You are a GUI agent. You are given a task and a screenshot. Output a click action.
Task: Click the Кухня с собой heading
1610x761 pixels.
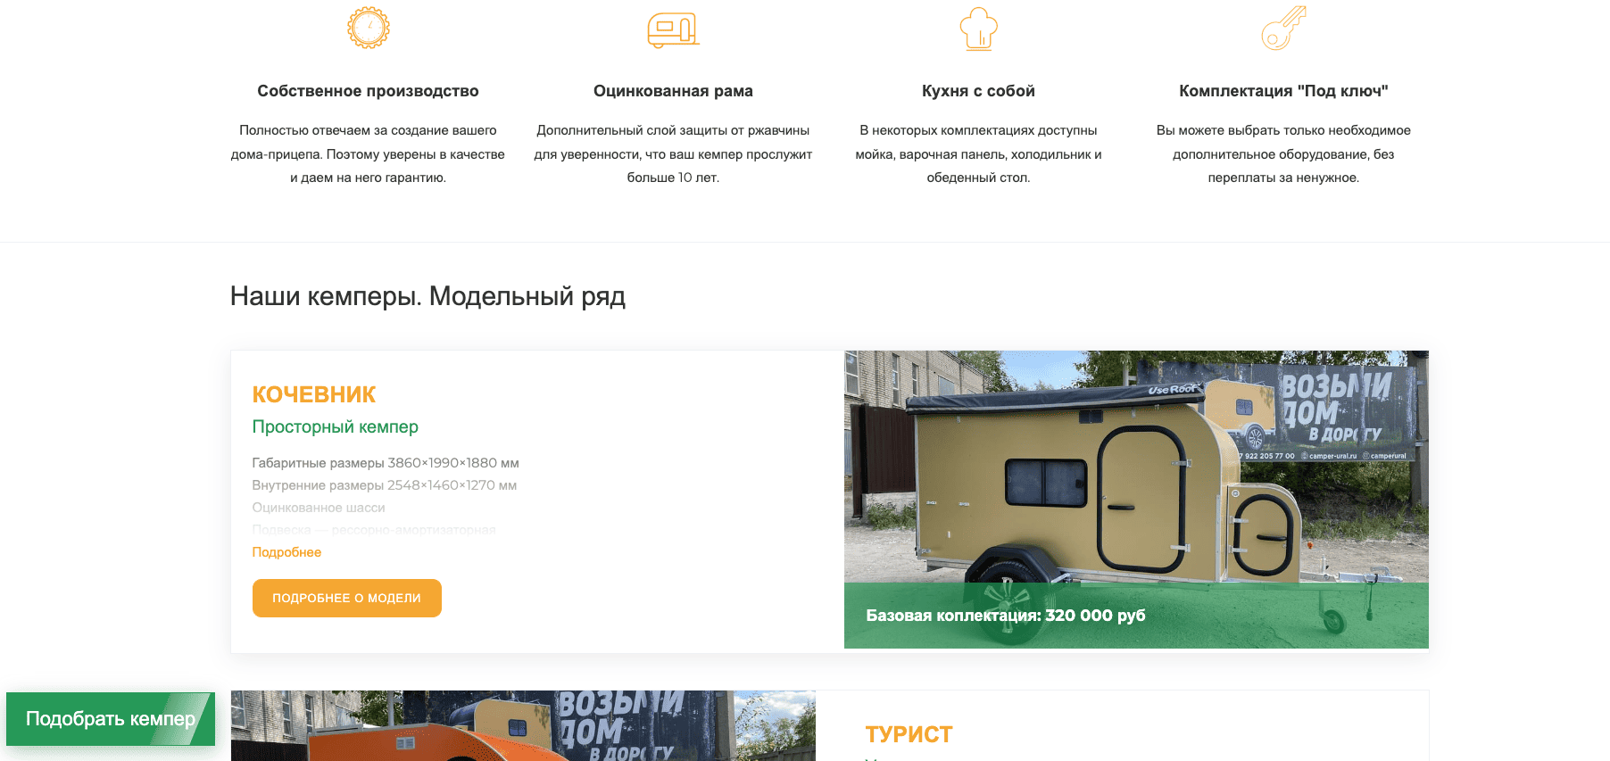[978, 91]
